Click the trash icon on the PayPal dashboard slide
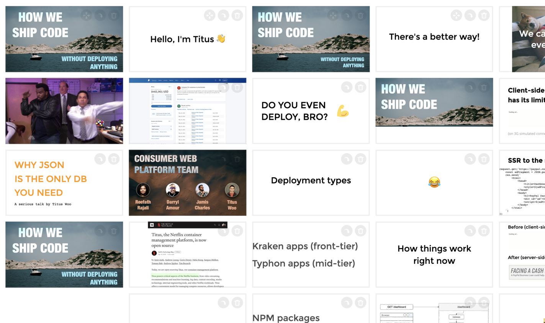545x323 pixels. [237, 87]
